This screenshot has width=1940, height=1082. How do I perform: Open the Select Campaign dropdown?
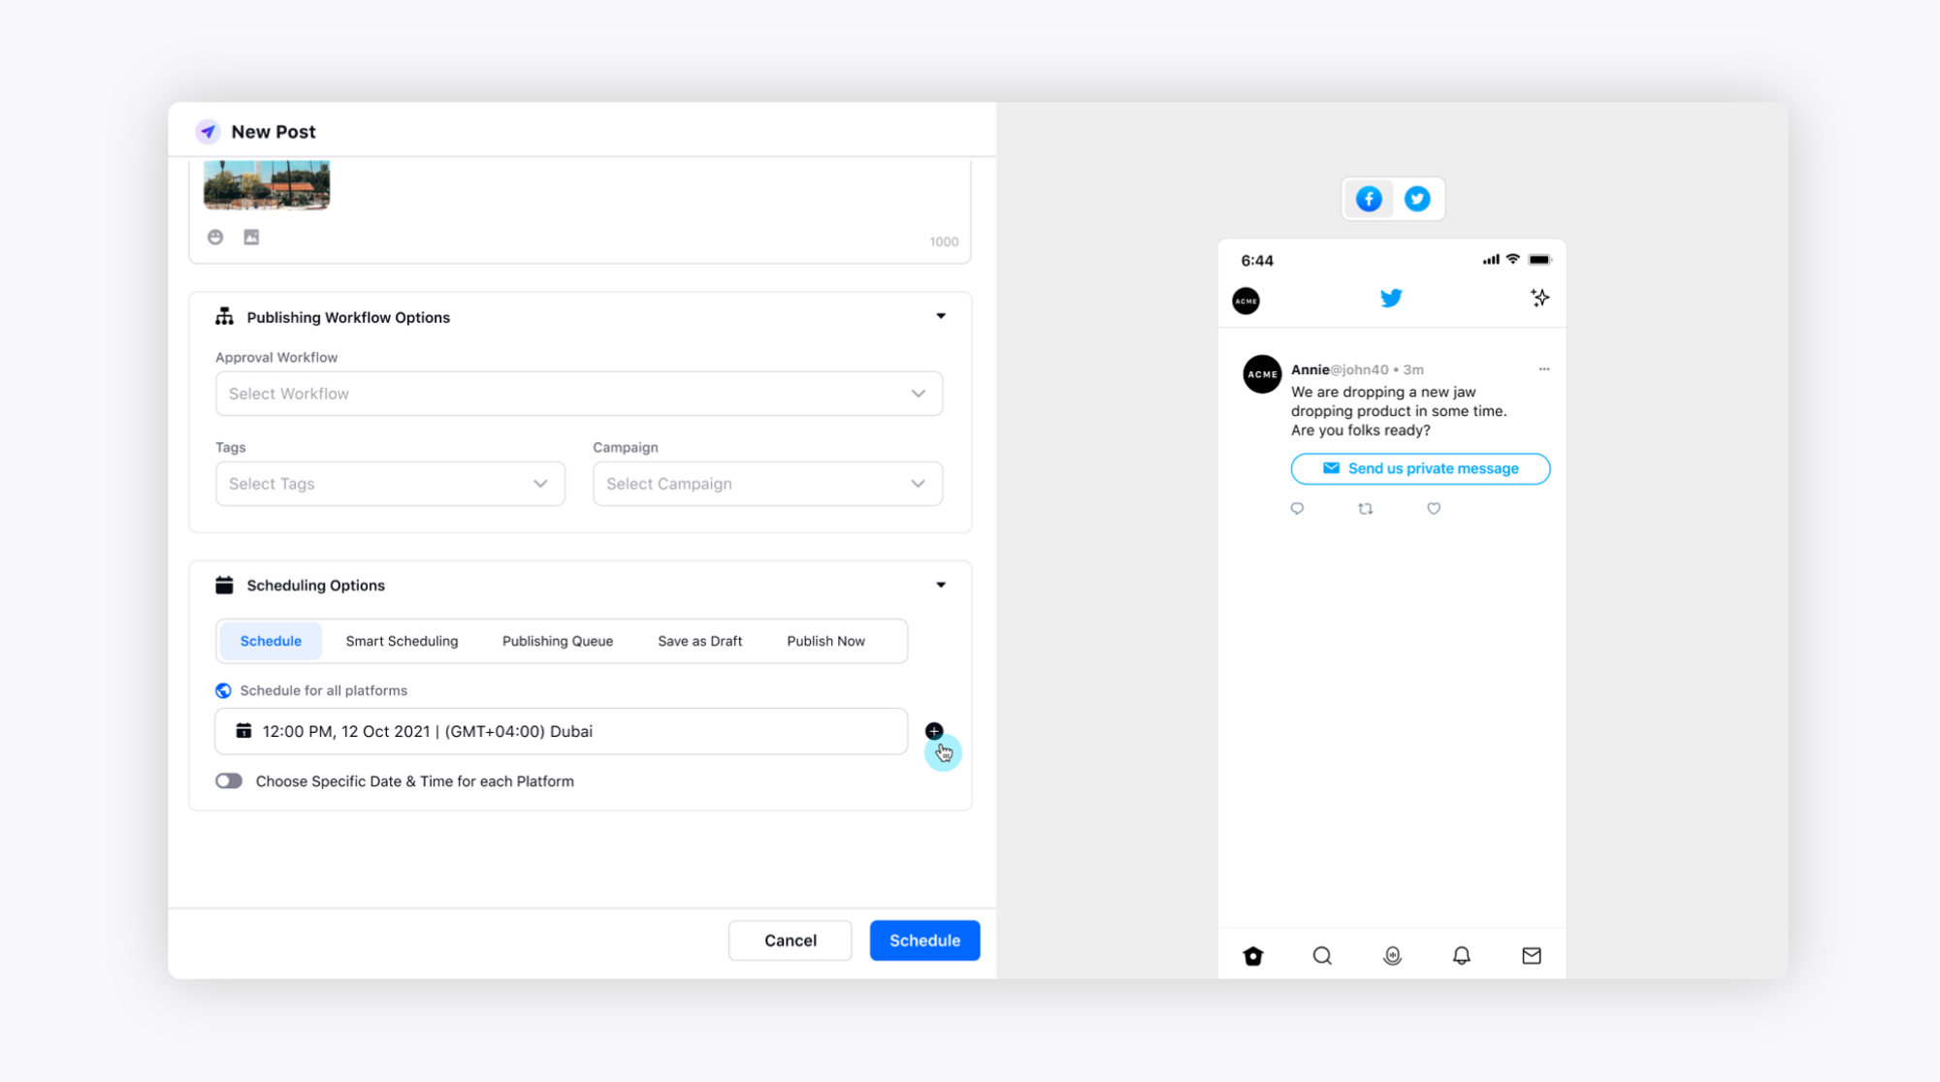[x=766, y=483]
